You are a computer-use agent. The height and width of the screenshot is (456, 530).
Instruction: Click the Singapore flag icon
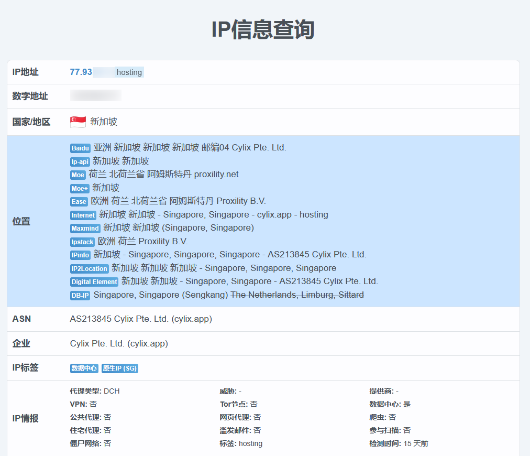tap(77, 121)
